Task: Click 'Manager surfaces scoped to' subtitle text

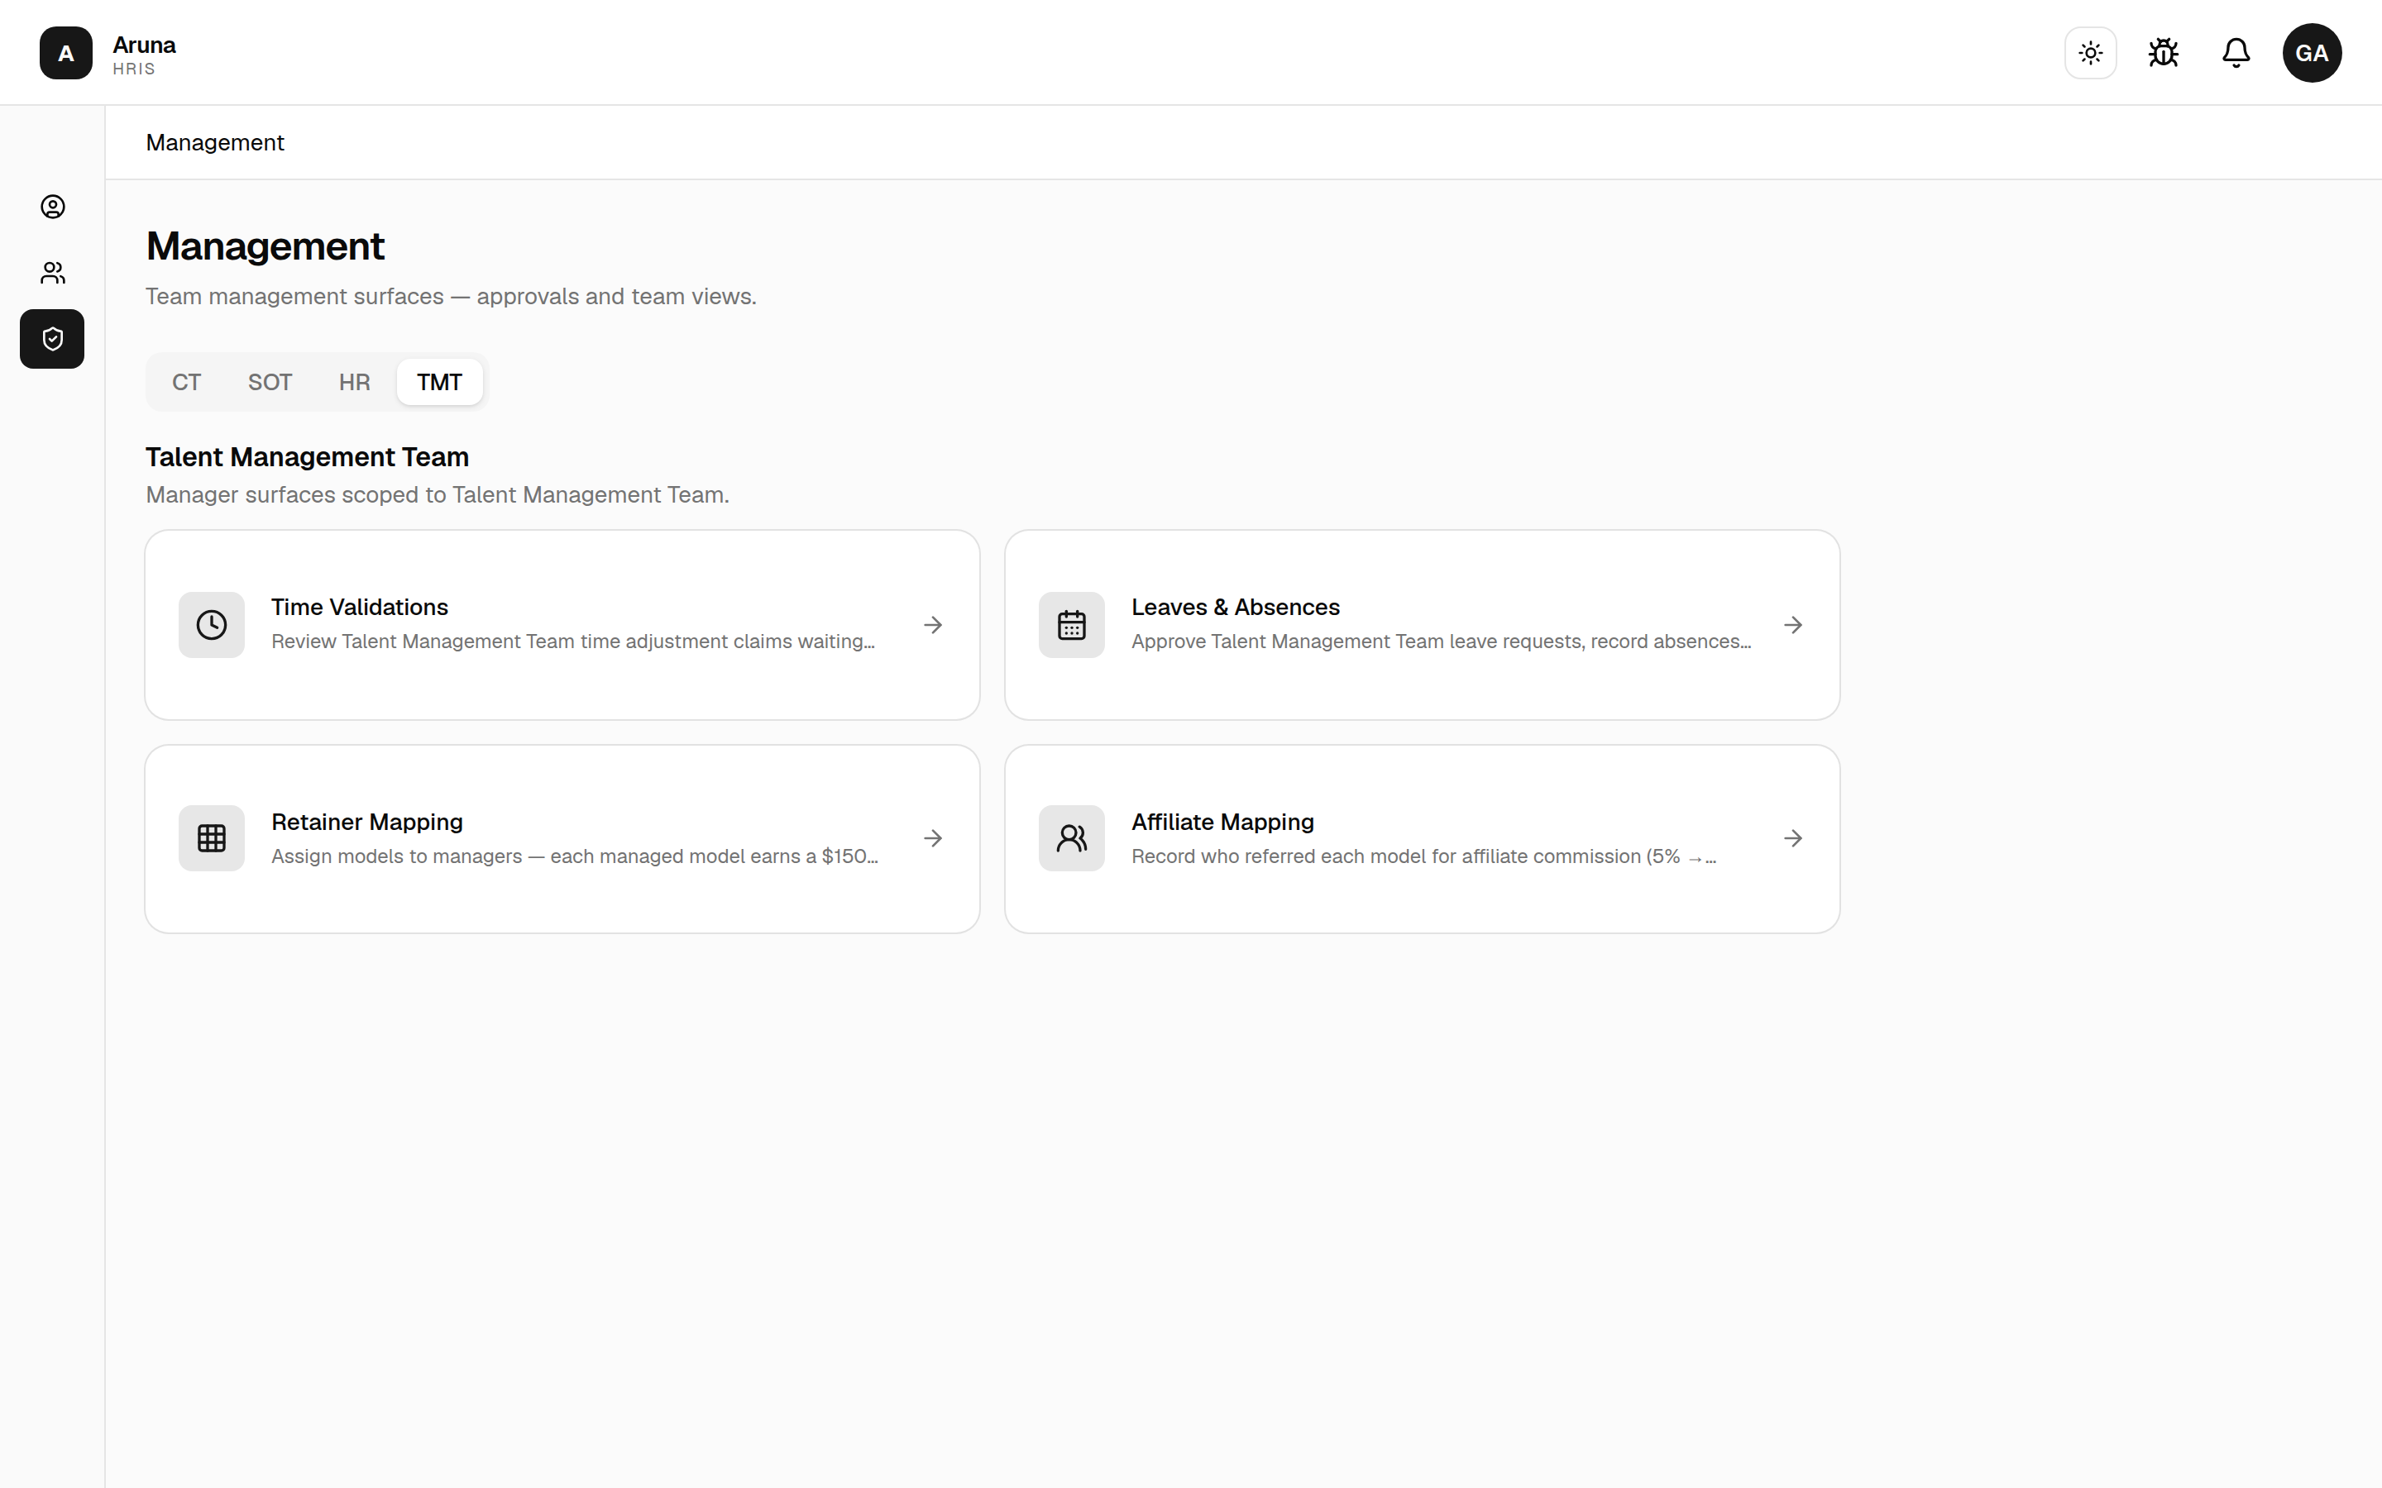Action: tap(437, 495)
